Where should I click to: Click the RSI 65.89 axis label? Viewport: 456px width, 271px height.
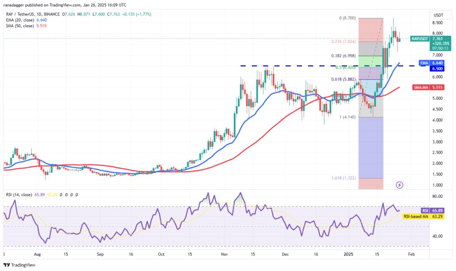pos(432,210)
